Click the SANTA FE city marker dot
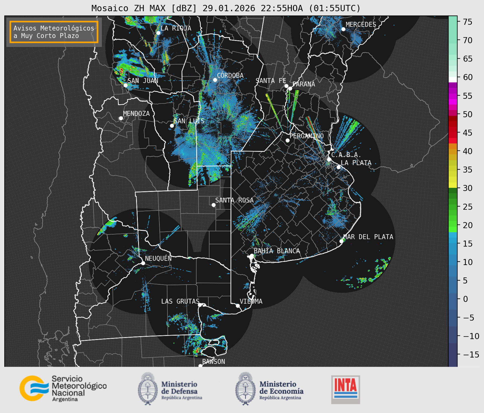Viewport: 484px width, 413px height. click(286, 86)
